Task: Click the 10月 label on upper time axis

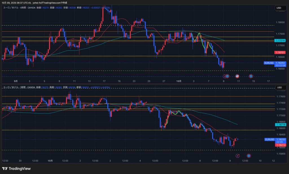Action: [x=179, y=81]
